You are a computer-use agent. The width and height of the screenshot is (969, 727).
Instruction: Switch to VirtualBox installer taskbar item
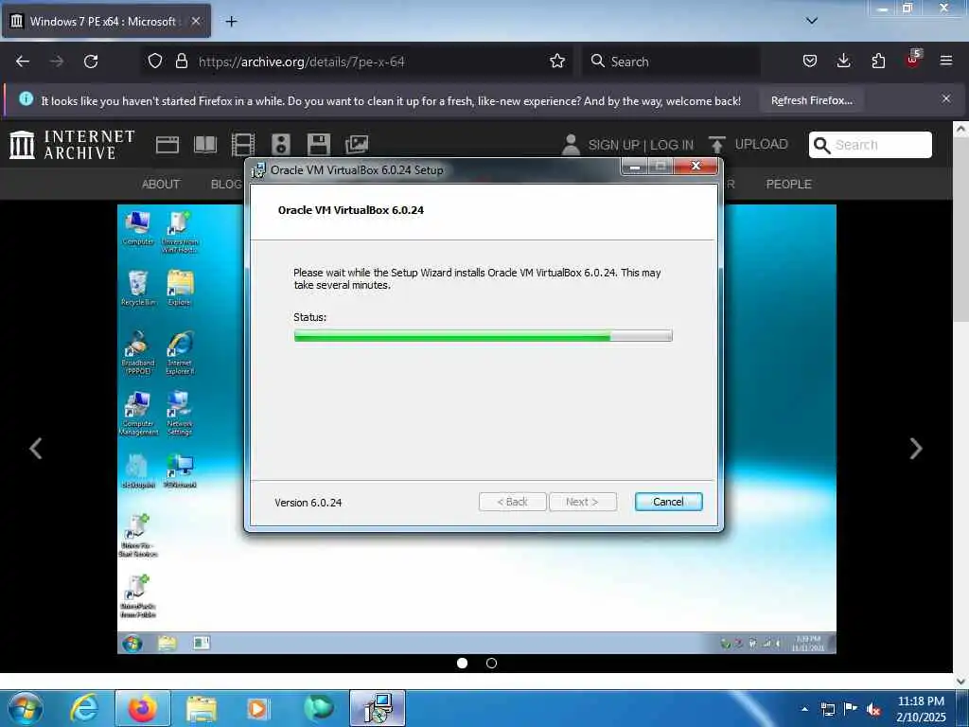[378, 708]
